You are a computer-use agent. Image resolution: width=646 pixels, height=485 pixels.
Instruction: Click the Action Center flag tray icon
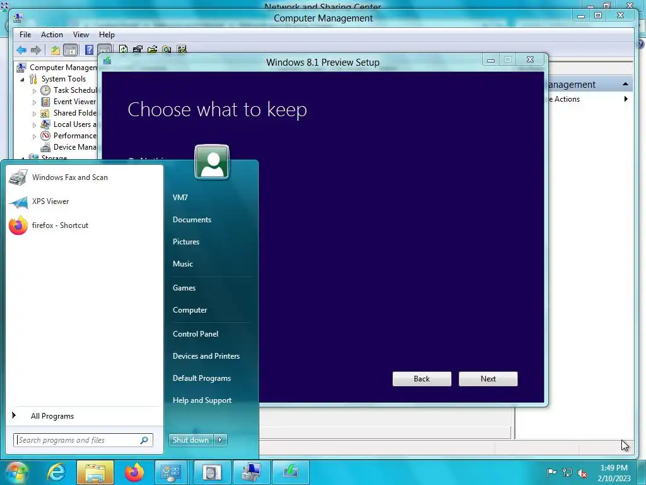(x=551, y=472)
